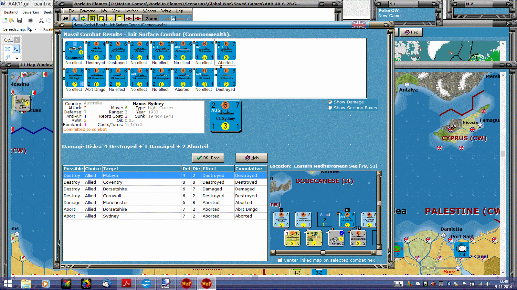Click the paint.net save icon

click(x=19, y=20)
